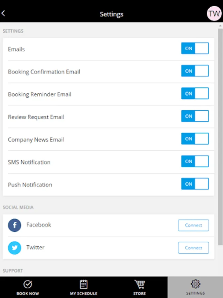Open the TW profile avatar
Screen dimensions: 223x298
point(214,14)
